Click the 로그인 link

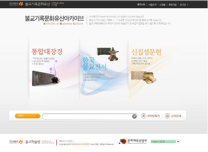[183, 5]
